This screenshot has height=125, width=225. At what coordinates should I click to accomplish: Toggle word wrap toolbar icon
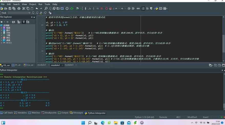coord(147,9)
